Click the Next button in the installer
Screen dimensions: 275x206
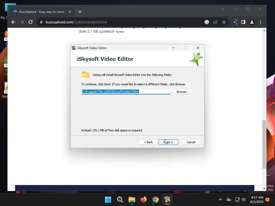[x=168, y=142]
